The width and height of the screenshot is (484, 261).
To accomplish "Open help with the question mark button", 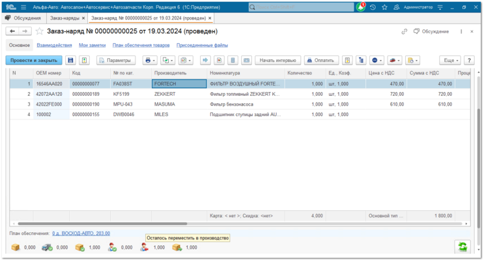I will click(469, 60).
